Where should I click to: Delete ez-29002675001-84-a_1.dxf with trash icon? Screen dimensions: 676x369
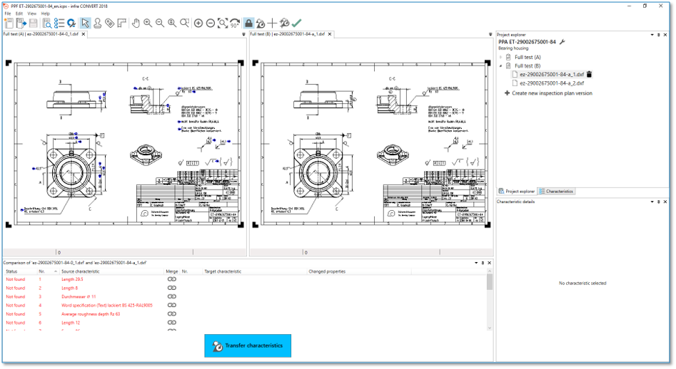click(590, 74)
